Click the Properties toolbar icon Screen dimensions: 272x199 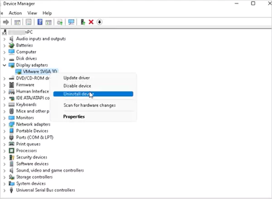click(29, 22)
